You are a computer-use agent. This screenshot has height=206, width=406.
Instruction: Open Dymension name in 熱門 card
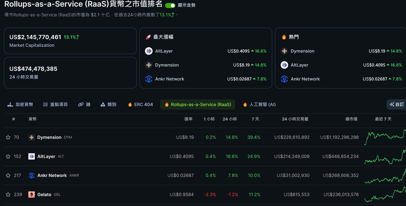click(x=303, y=51)
